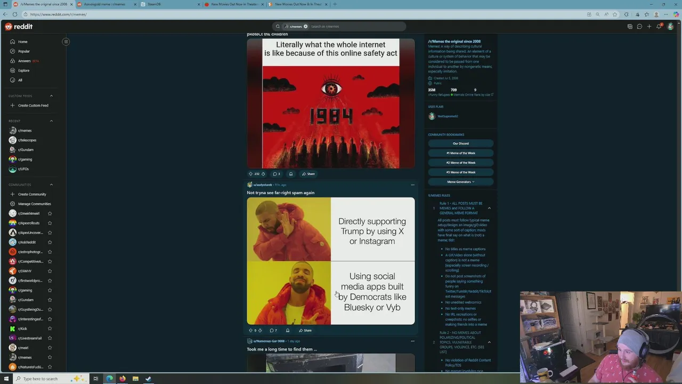Toggle star for r/meirl
This screenshot has width=682, height=384.
click(x=50, y=348)
